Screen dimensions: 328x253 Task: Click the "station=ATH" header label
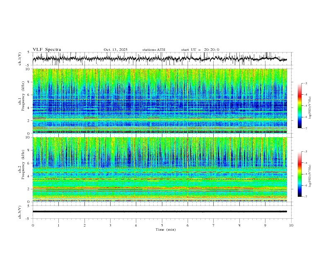154,50
